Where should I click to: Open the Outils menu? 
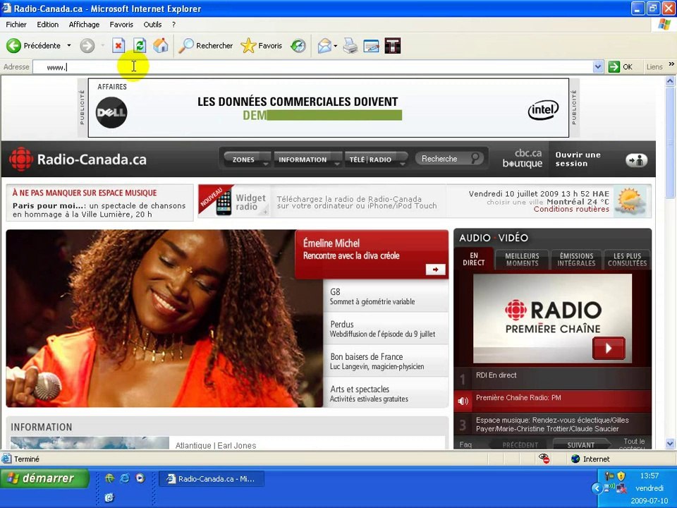[152, 25]
